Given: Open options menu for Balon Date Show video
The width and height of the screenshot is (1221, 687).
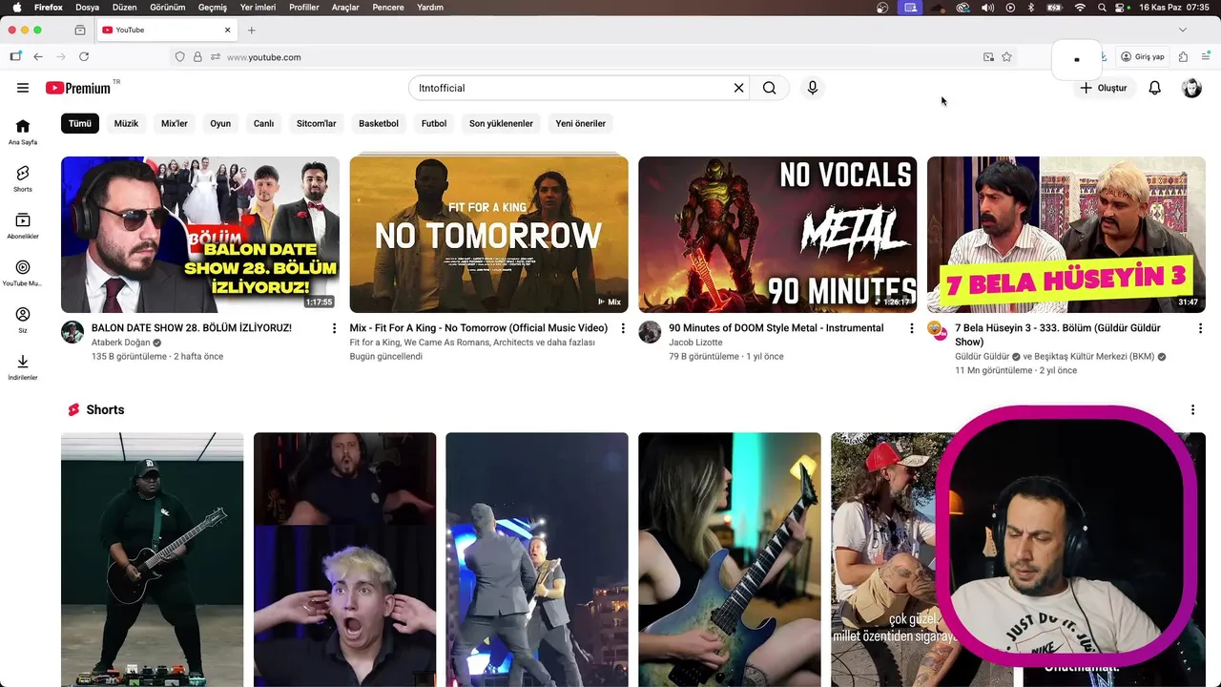Looking at the screenshot, I should pyautogui.click(x=334, y=328).
